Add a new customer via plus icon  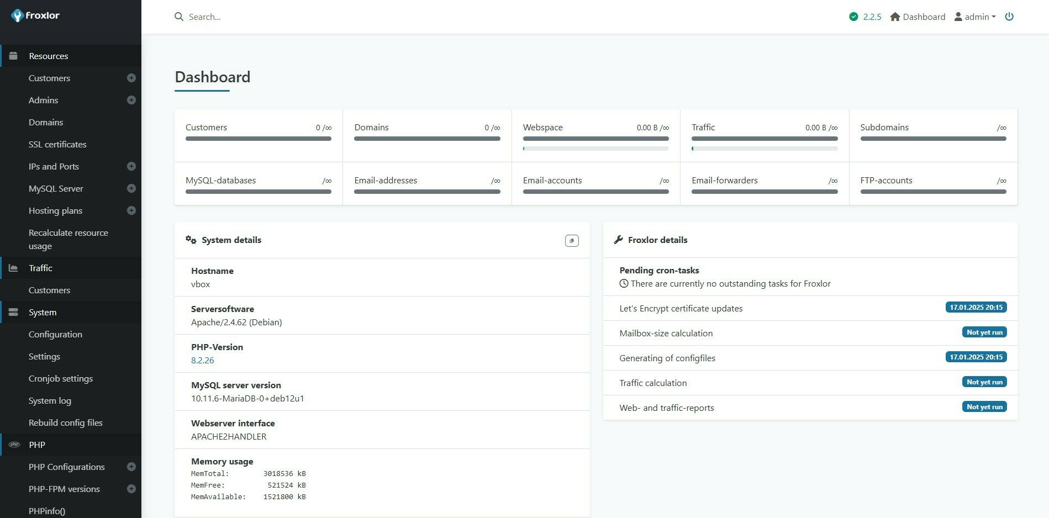coord(131,78)
